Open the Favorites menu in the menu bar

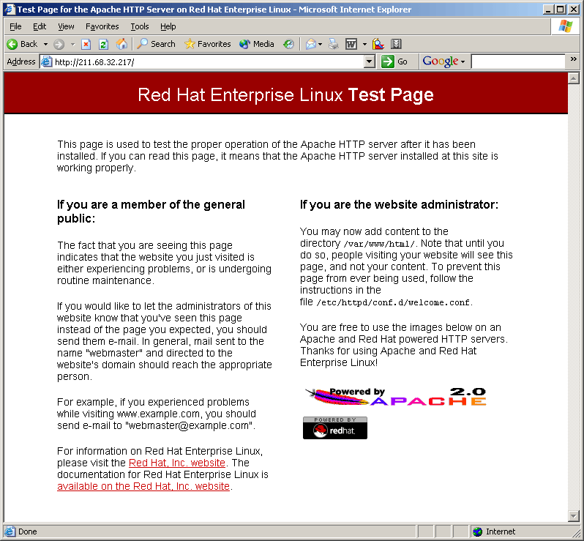[102, 26]
